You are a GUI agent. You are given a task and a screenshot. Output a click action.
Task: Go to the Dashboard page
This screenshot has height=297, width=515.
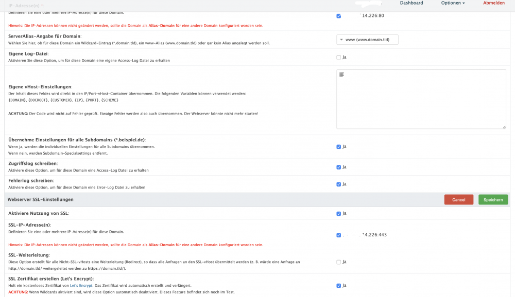412,3
